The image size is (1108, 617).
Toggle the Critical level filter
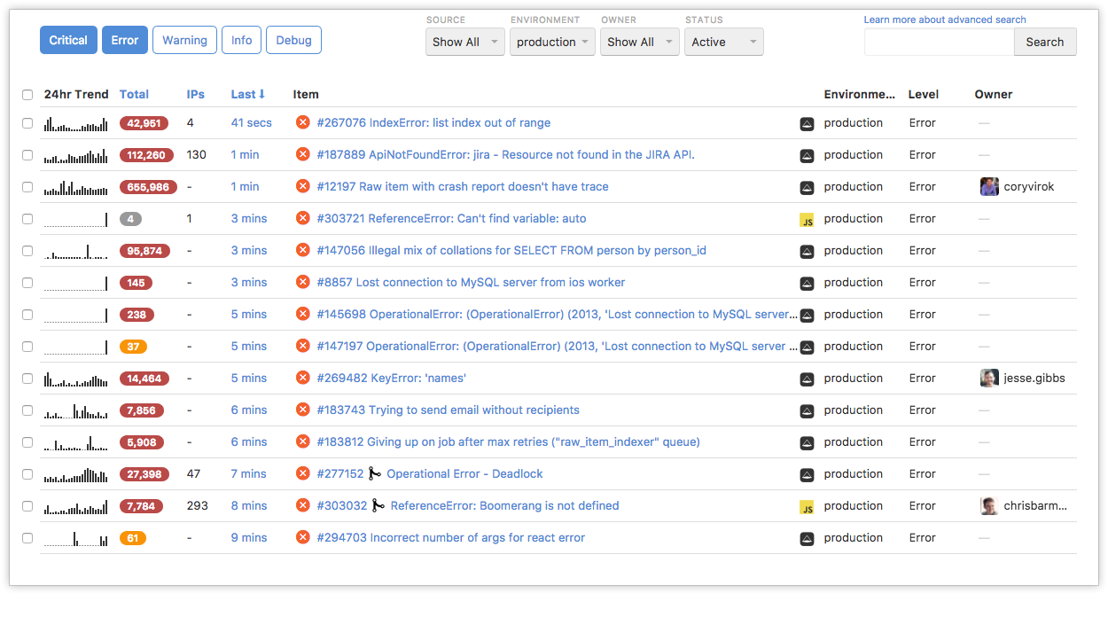click(x=68, y=40)
